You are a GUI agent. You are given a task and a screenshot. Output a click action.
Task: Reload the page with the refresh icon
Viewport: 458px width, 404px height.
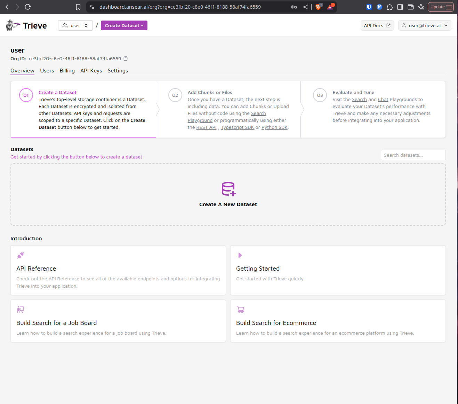click(x=28, y=7)
